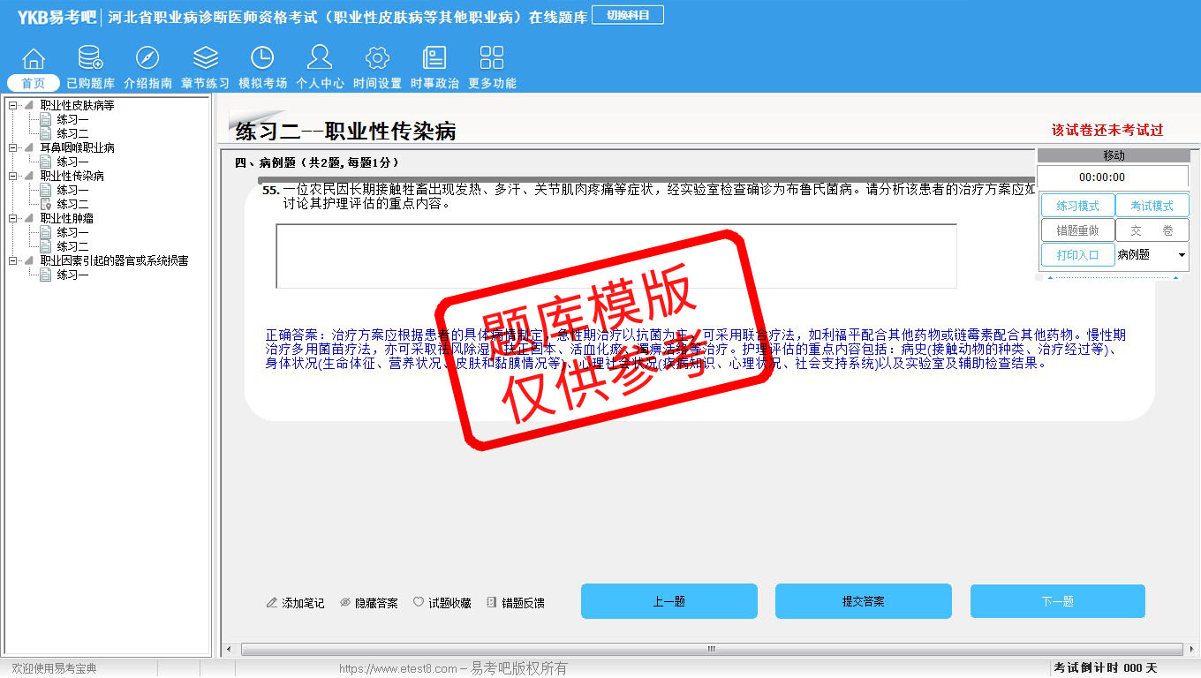Image resolution: width=1201 pixels, height=678 pixels.
Task: Open the 病例题 question type dropdown
Action: pyautogui.click(x=1182, y=255)
